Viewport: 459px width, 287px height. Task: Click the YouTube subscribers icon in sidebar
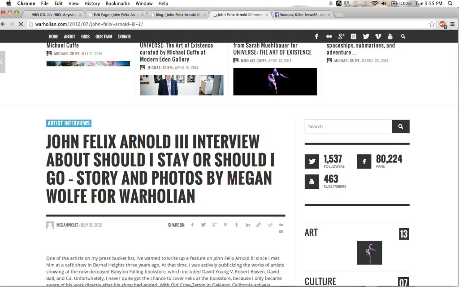click(312, 182)
